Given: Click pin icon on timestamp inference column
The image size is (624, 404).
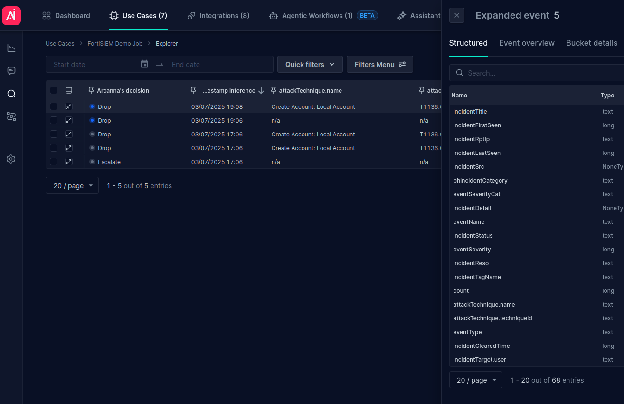Looking at the screenshot, I should [x=193, y=90].
